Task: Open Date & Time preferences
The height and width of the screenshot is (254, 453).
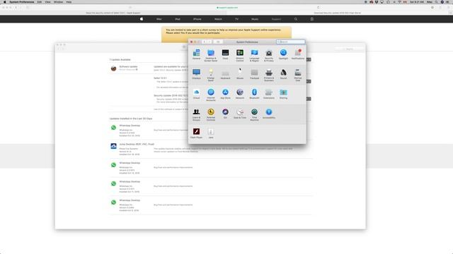Action: (x=240, y=114)
